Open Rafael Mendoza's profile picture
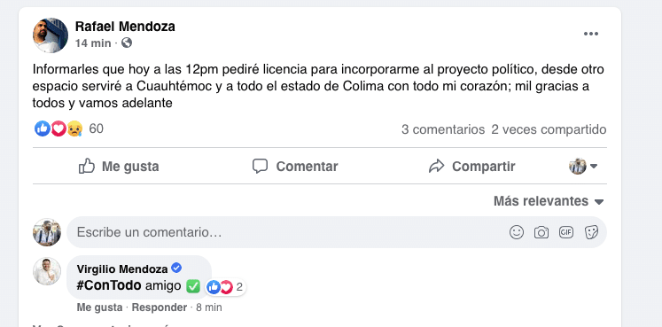This screenshot has height=327, width=662. [51, 35]
